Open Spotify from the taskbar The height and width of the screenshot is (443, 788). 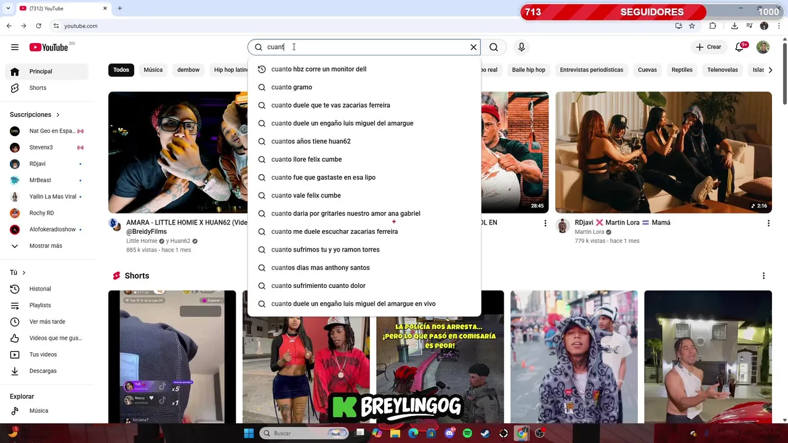tap(467, 433)
